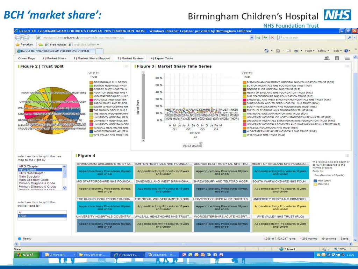Click the Add to Favorites Bar icon

(x=41, y=44)
